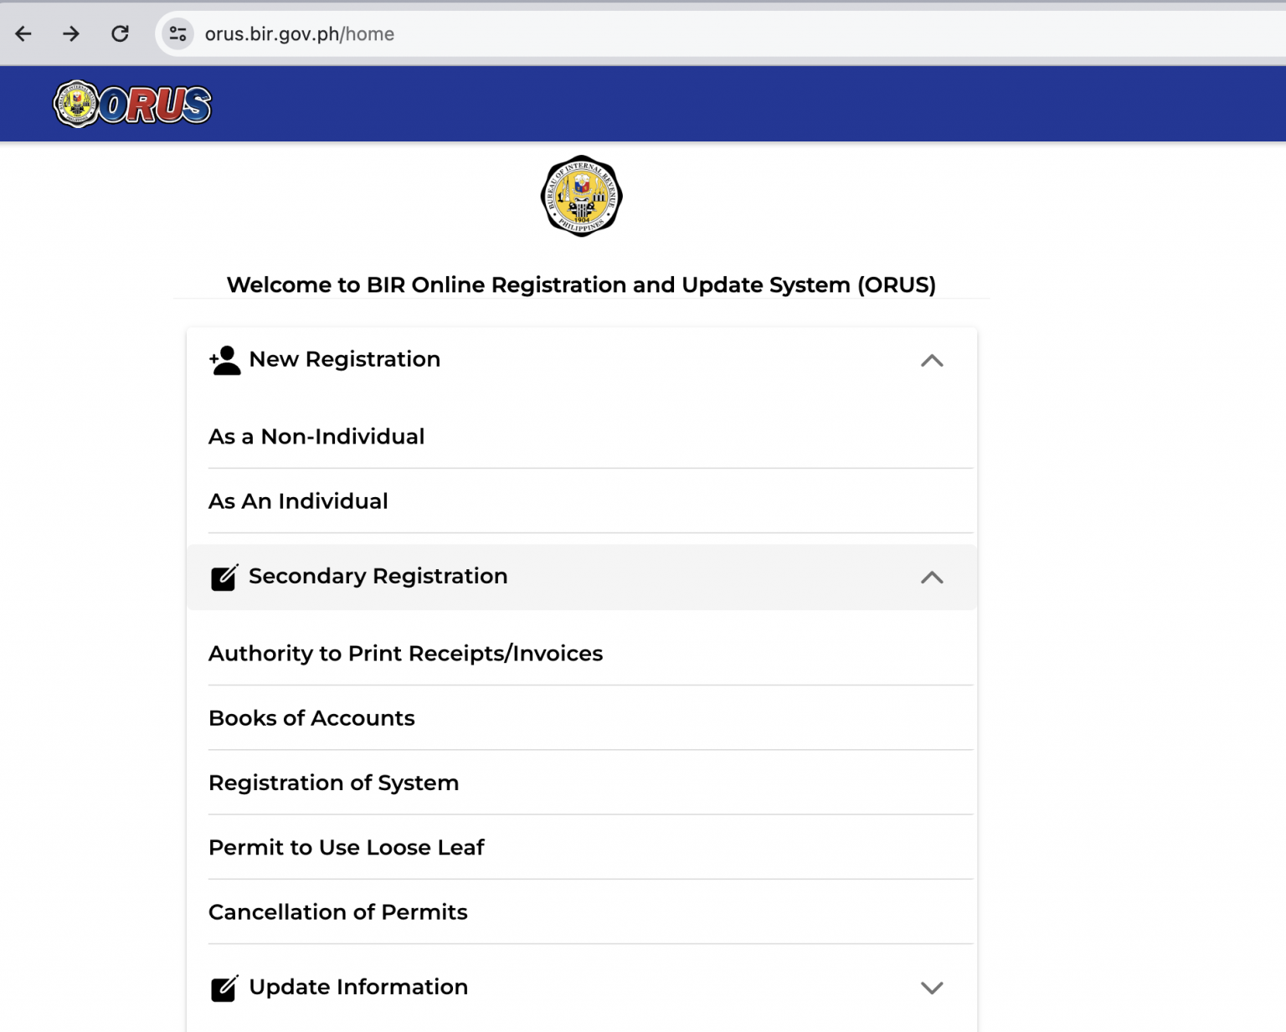Open the As a Non-Individual registration

[x=316, y=436]
